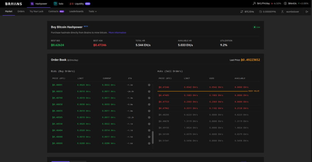The width and height of the screenshot is (312, 162).
Task: Open the Hashpower product tab
Action: pos(39,4)
